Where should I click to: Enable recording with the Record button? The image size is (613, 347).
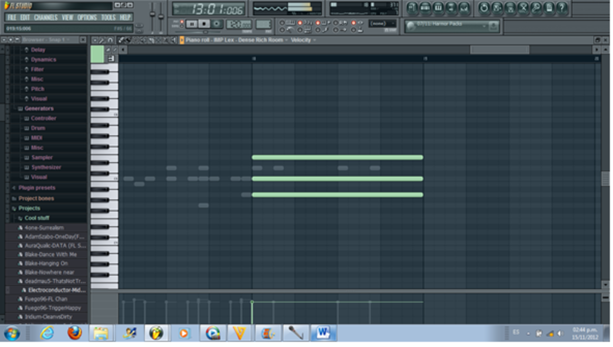point(217,24)
